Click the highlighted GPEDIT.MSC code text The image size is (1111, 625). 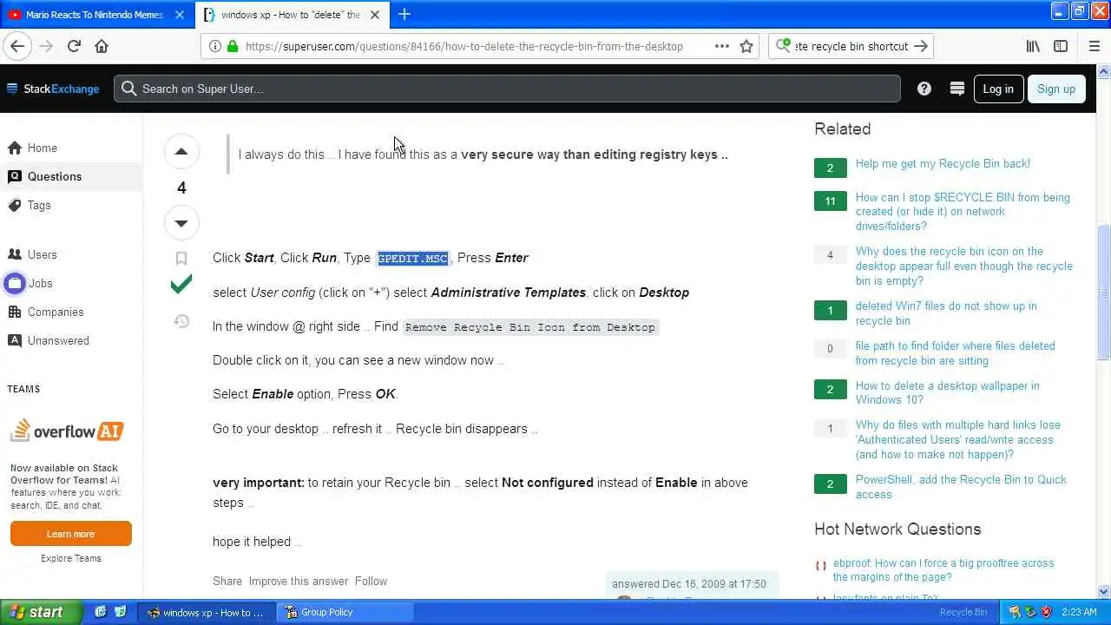(413, 259)
